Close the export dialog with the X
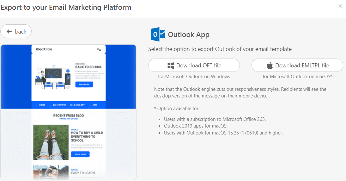Viewport: 346px width, 181px height. (x=340, y=6)
